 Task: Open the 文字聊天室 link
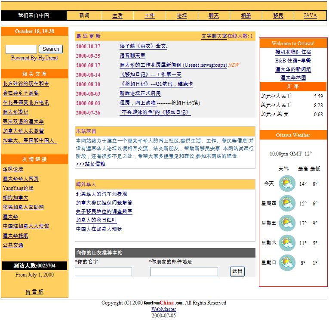(214, 36)
